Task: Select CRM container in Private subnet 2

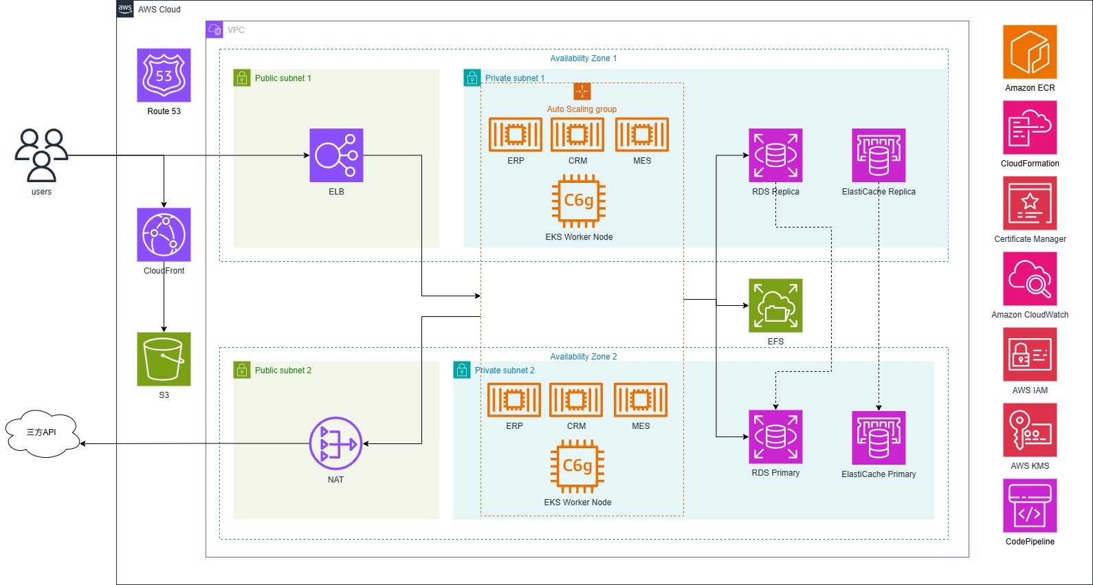Action: 576,400
